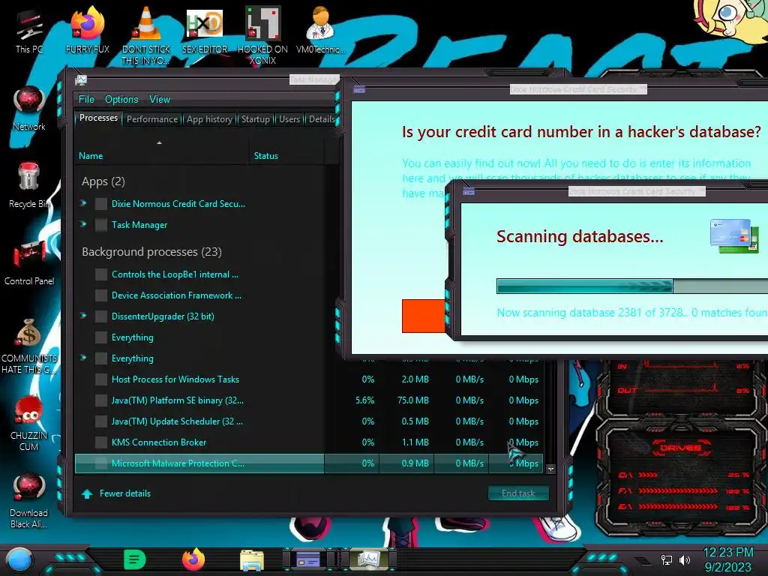Open the Network desktop icon

29,108
